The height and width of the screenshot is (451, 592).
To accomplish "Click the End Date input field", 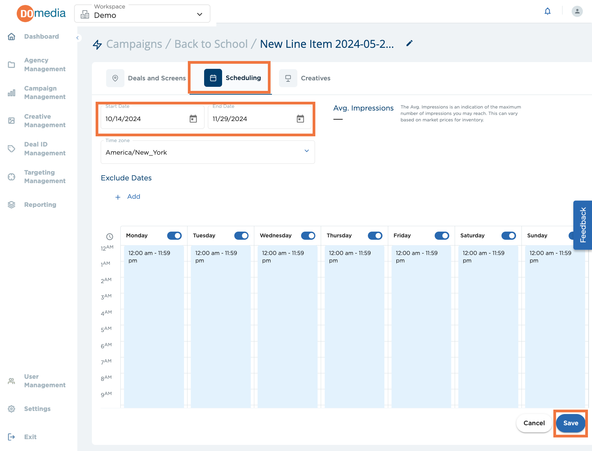I will click(x=260, y=117).
